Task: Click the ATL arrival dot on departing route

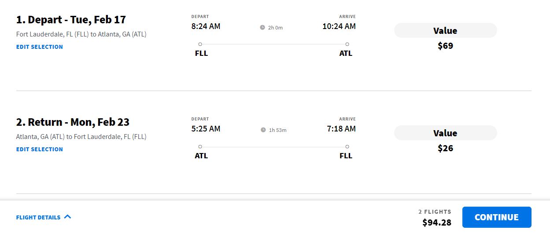Action: [x=347, y=44]
